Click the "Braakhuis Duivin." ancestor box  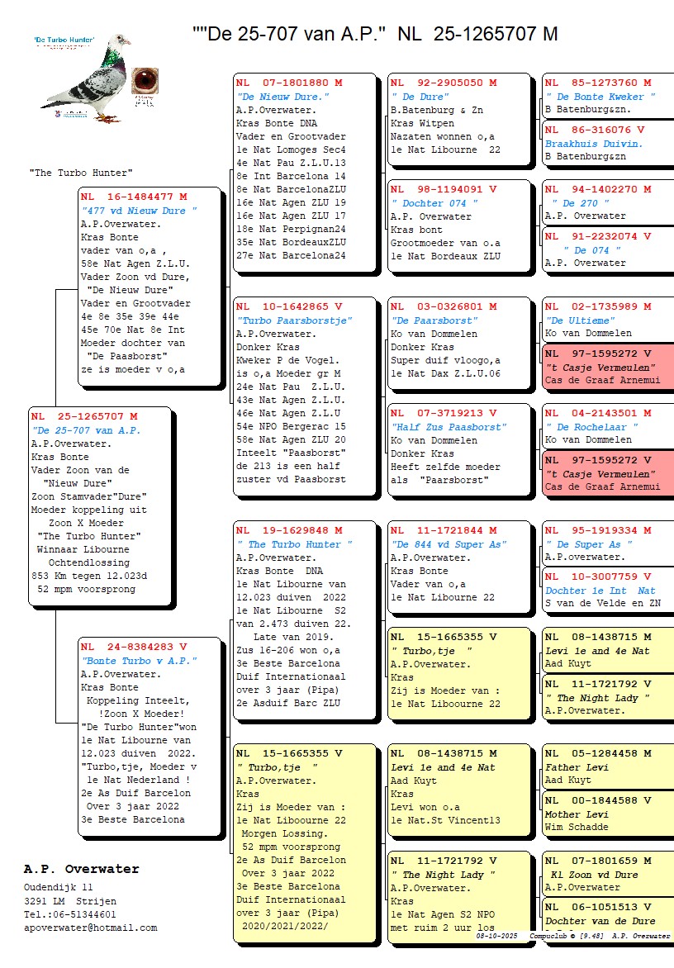tap(607, 143)
